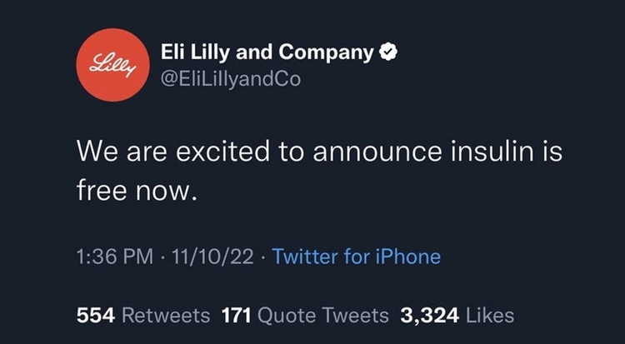
Task: Open the red Lilly profile avatar
Action: coord(113,65)
